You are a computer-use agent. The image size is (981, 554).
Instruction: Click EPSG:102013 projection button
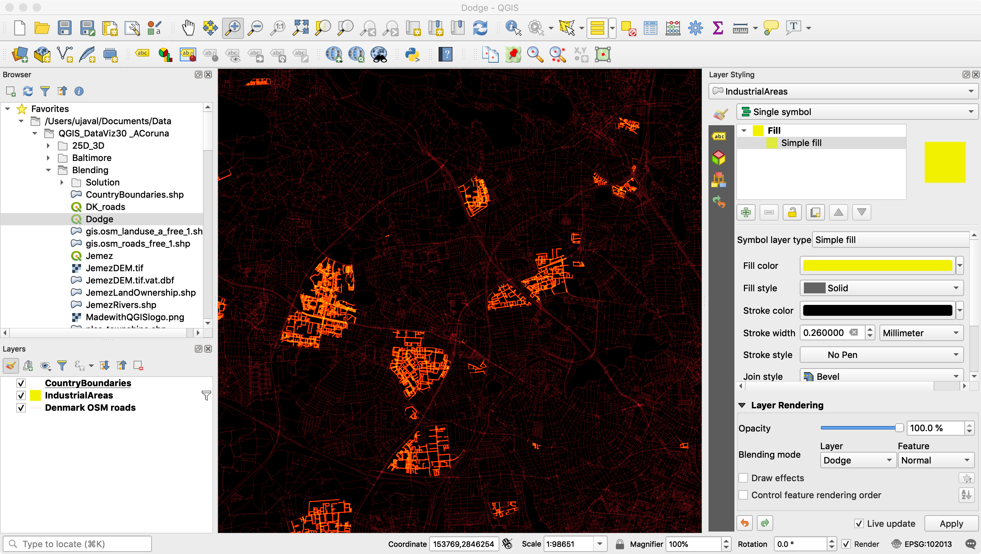click(x=922, y=544)
